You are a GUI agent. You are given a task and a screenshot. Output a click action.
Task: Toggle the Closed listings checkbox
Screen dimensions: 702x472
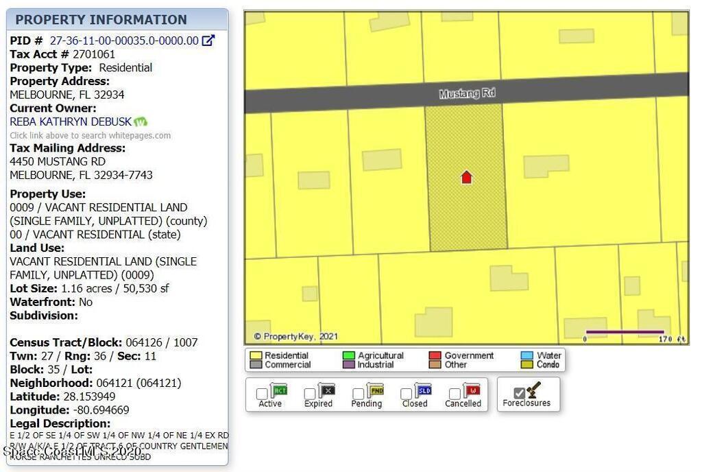[x=406, y=394]
